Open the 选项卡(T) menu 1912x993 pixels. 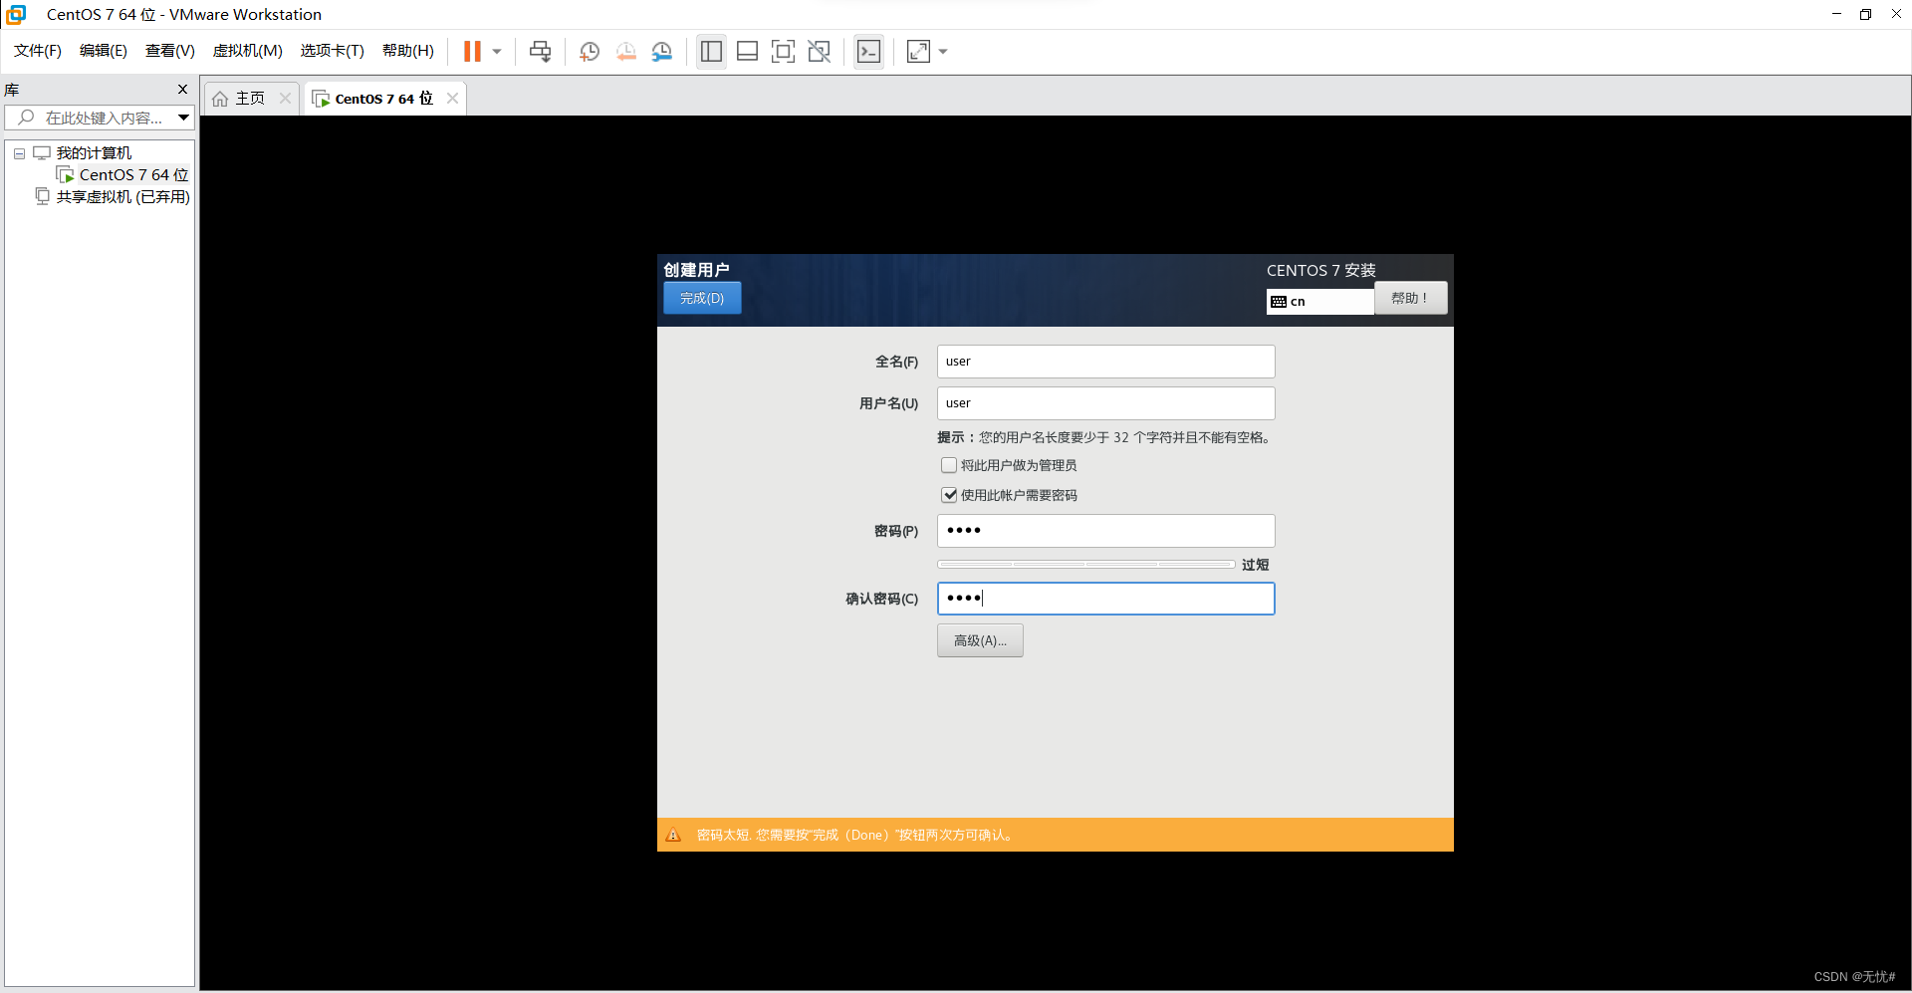(333, 51)
